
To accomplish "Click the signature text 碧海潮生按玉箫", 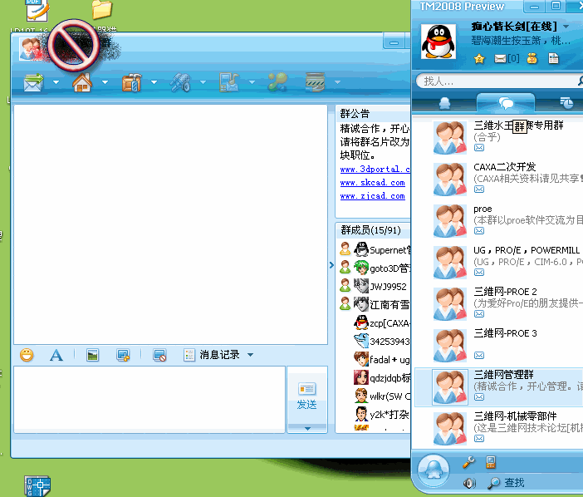I will 521,40.
